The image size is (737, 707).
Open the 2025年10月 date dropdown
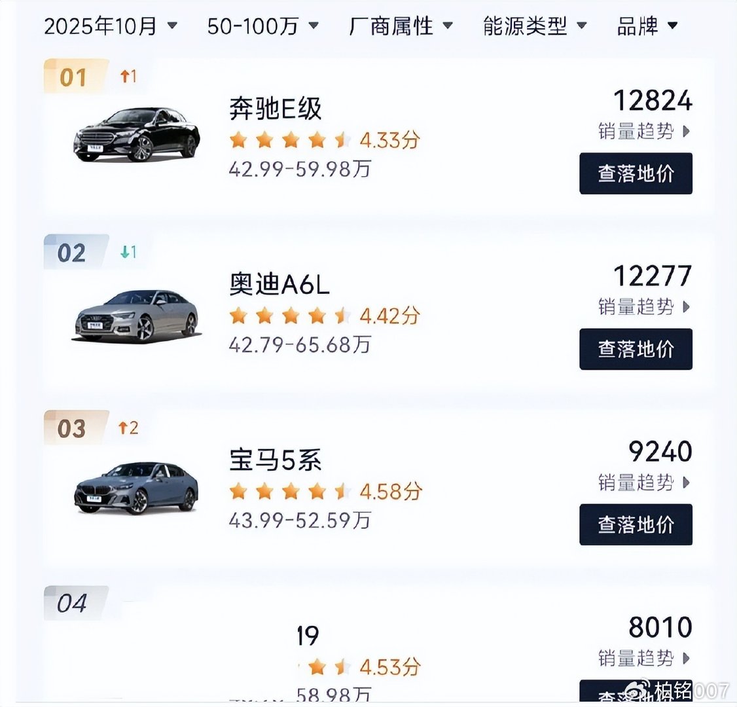click(111, 26)
